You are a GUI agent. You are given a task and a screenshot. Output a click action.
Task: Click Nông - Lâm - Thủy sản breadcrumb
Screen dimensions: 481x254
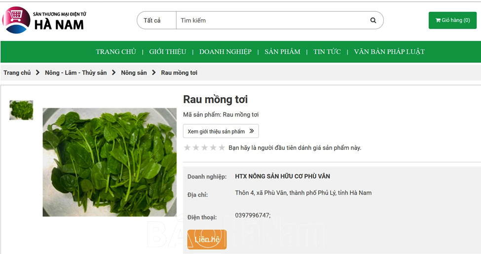pyautogui.click(x=75, y=73)
